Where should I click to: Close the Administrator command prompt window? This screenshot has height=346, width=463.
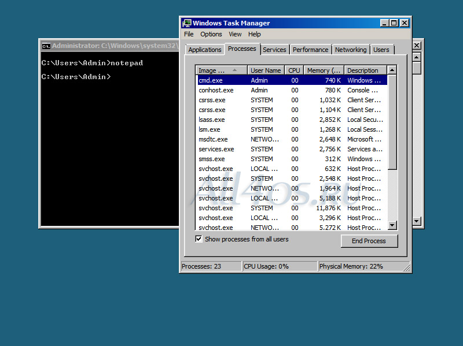click(x=417, y=46)
